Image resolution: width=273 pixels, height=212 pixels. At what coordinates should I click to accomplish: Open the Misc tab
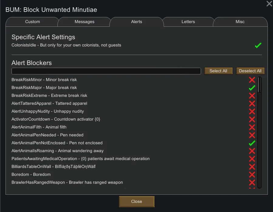[240, 22]
